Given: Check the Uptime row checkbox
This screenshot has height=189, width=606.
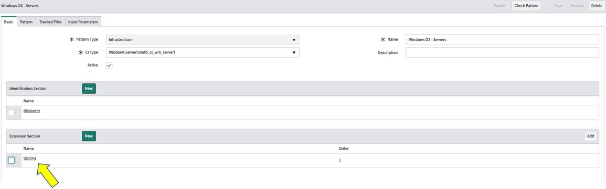Looking at the screenshot, I should pos(12,160).
